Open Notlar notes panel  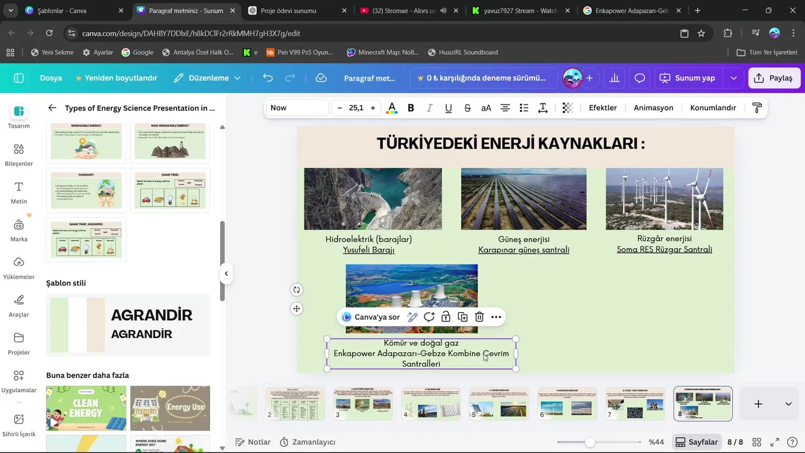point(253,442)
